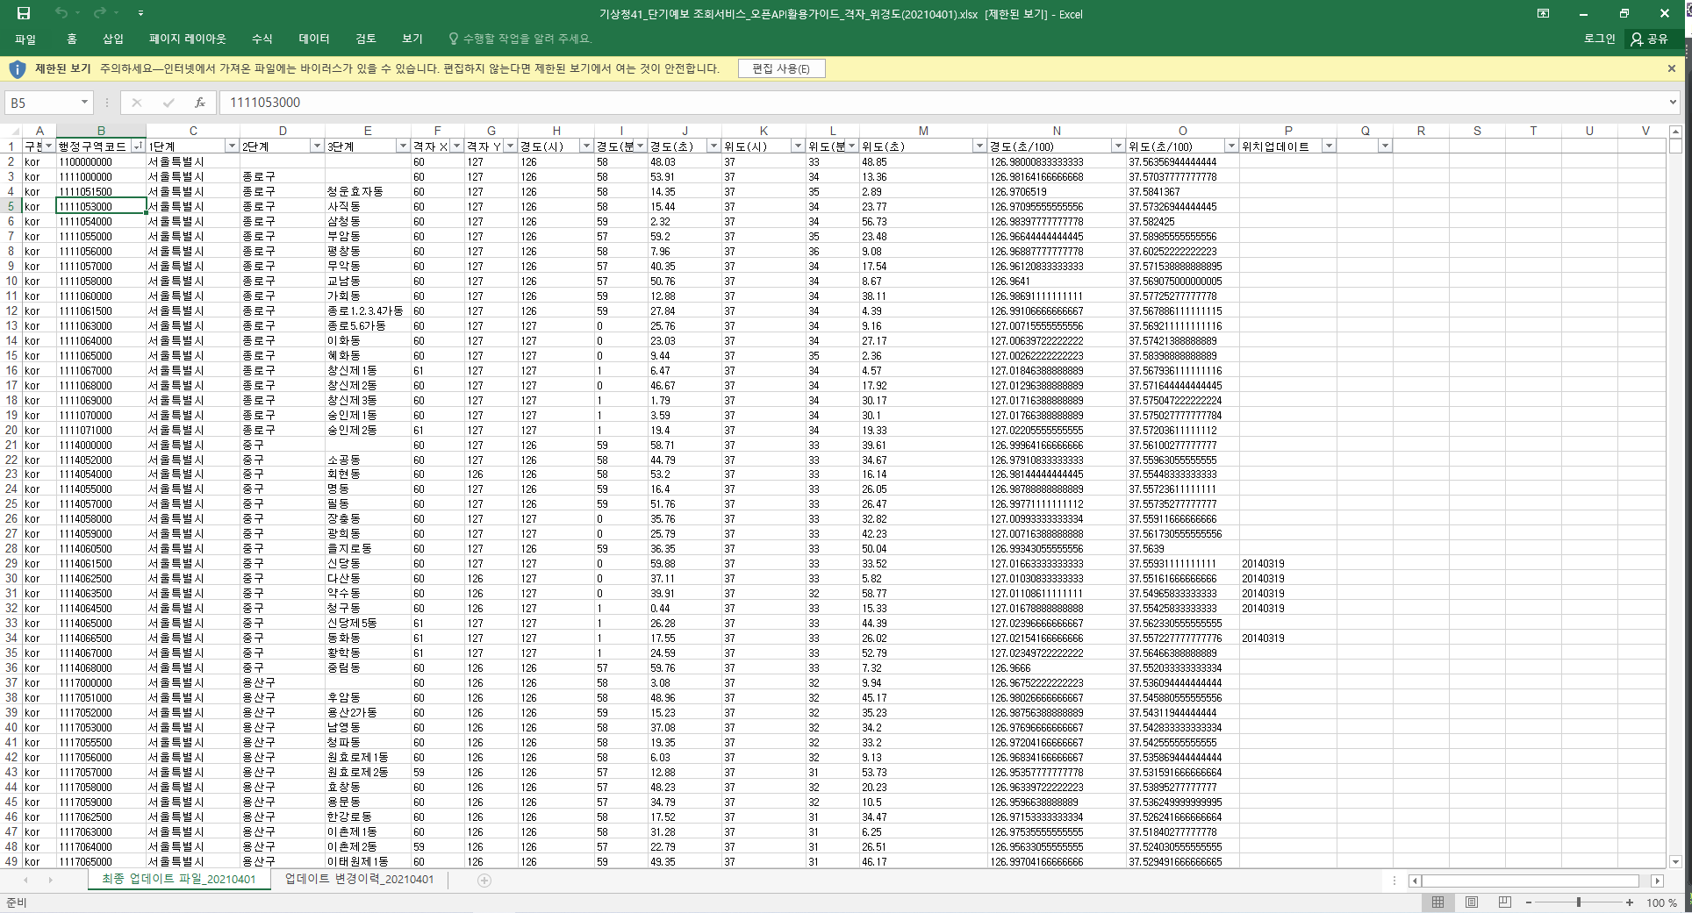The image size is (1692, 913).
Task: Click the Name Box showing B5
Action: pyautogui.click(x=42, y=103)
